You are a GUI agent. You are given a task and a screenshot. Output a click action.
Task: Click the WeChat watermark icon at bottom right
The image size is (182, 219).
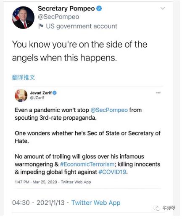157,208
